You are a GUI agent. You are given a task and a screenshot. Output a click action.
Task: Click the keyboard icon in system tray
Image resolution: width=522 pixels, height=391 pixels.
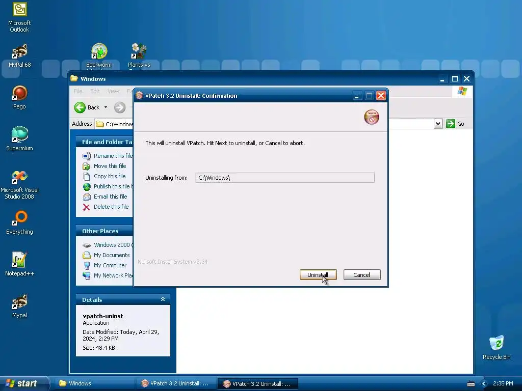[471, 384]
